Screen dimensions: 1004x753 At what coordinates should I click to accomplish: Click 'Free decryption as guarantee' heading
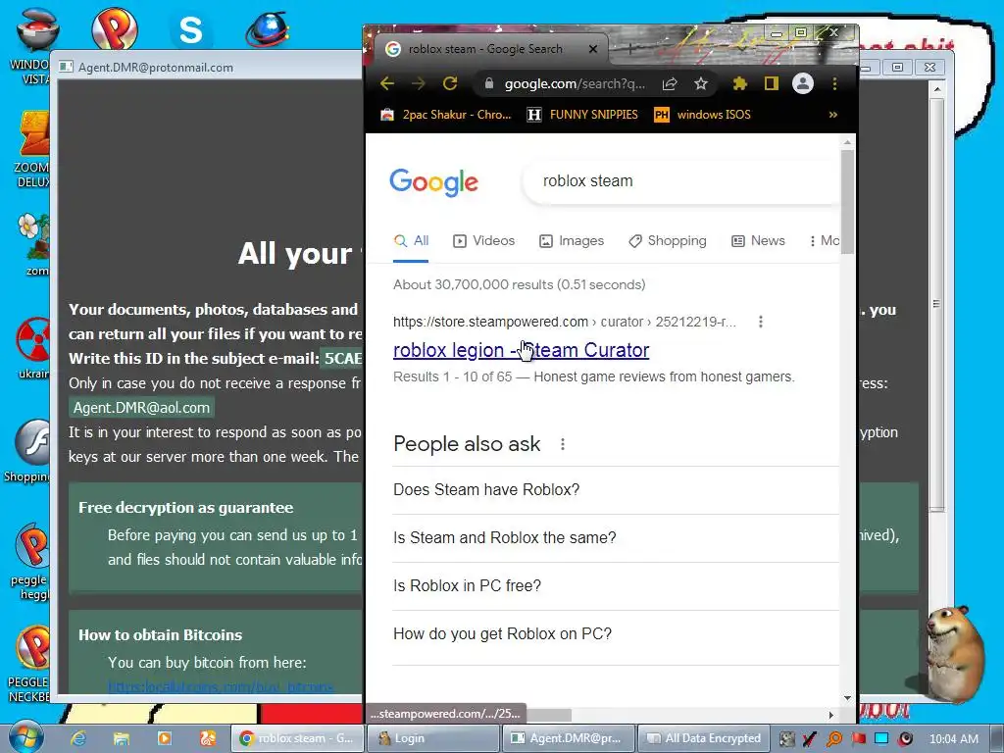coord(185,508)
